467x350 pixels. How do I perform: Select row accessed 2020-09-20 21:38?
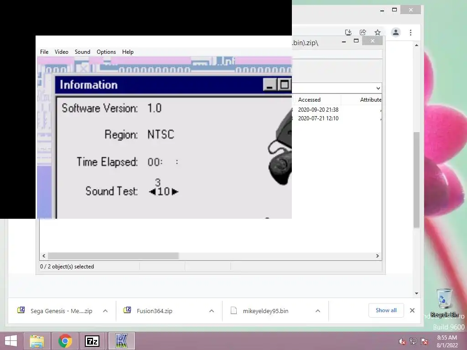tap(318, 110)
